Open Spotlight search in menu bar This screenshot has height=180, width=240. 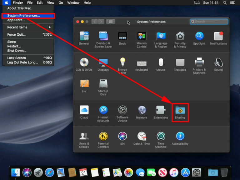tap(225, 2)
